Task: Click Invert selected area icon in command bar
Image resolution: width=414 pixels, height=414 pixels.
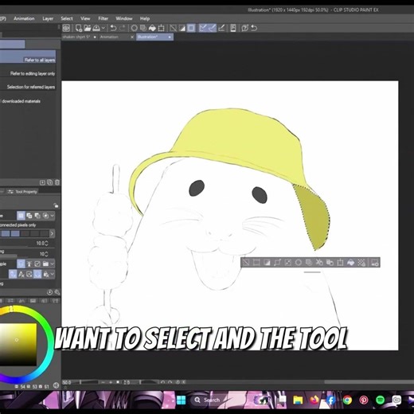Action: 182,28
